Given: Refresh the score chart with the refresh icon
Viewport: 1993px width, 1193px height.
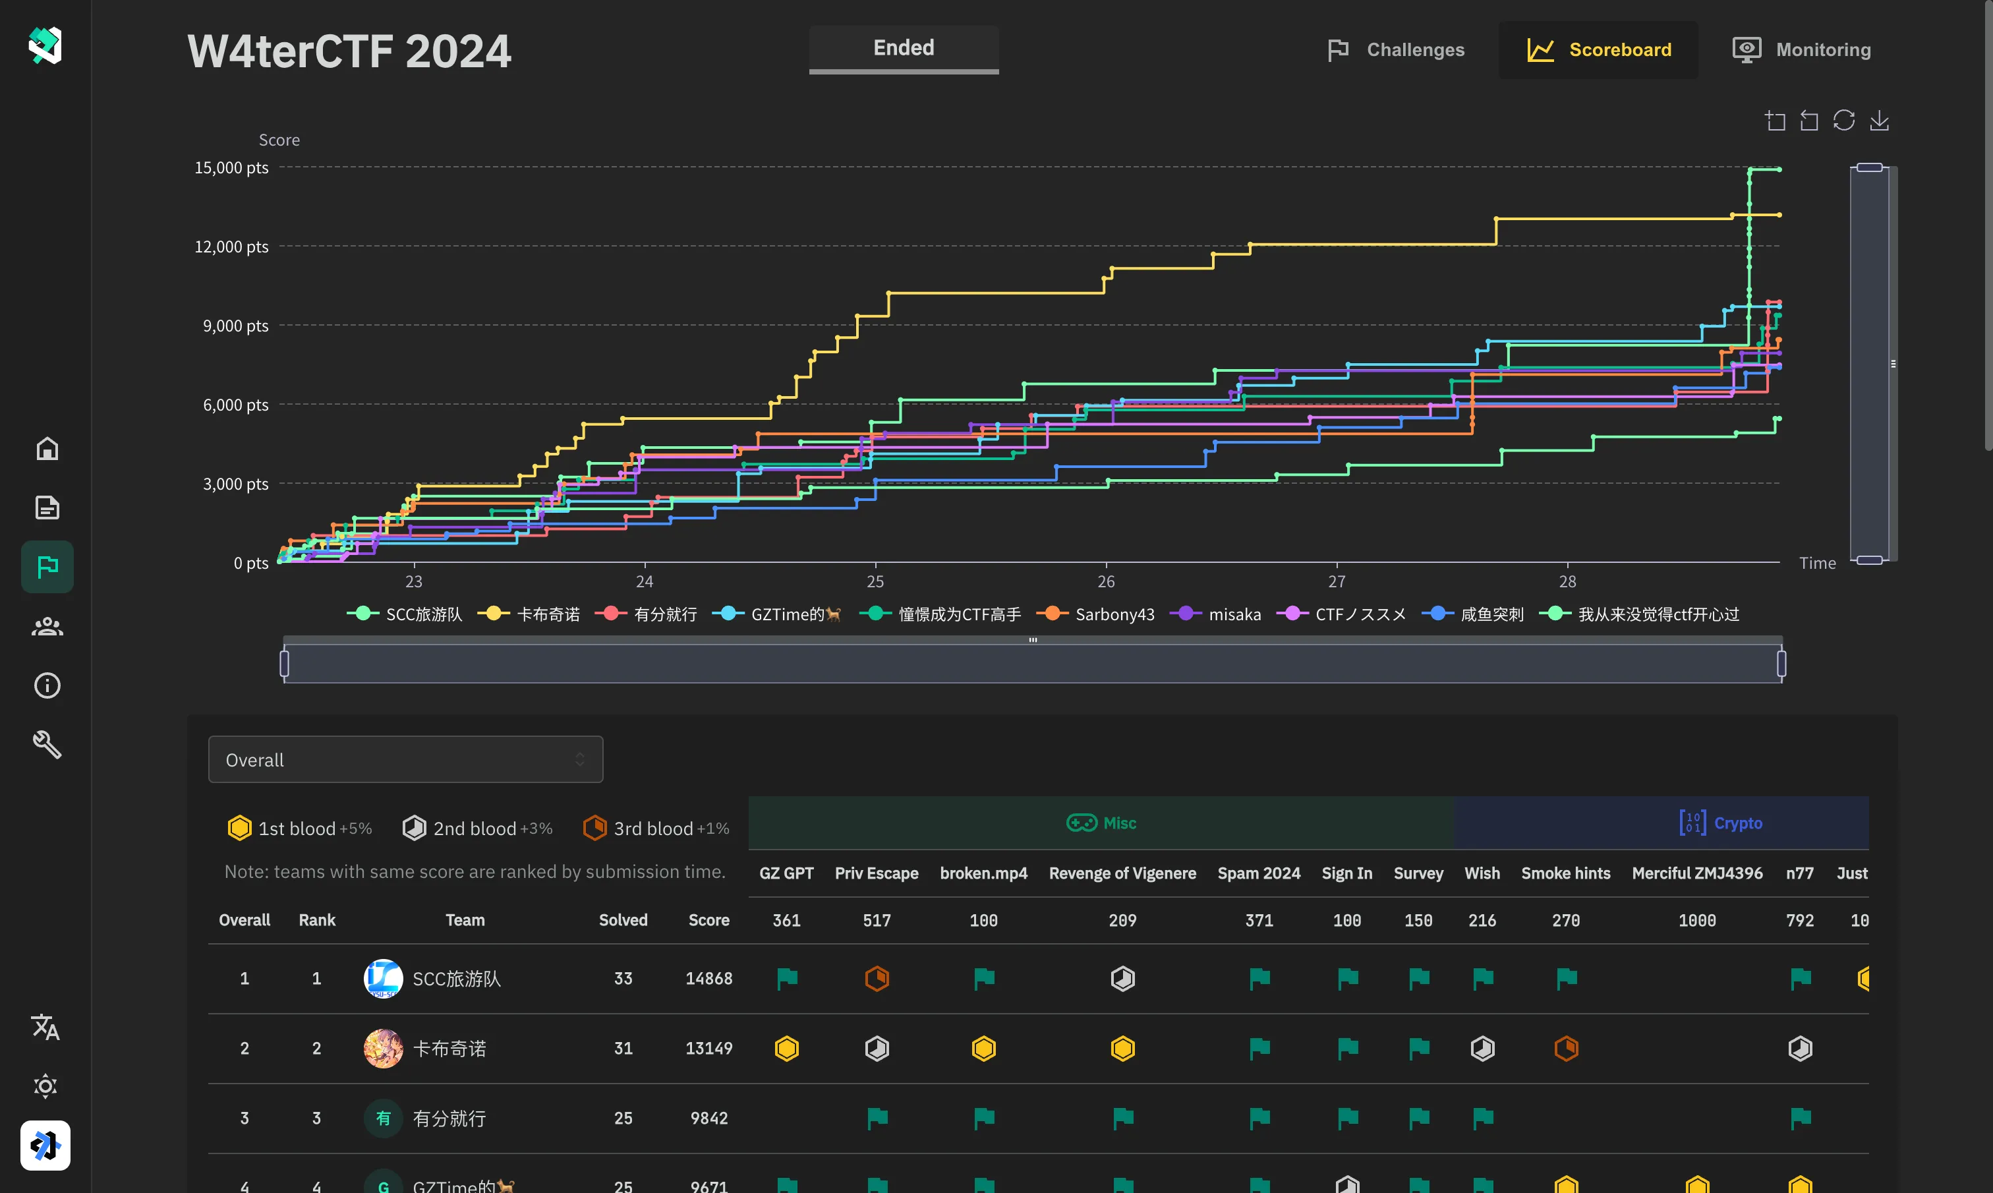Looking at the screenshot, I should coord(1843,119).
